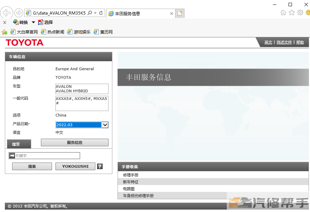Click the question mark help icon

[100, 166]
